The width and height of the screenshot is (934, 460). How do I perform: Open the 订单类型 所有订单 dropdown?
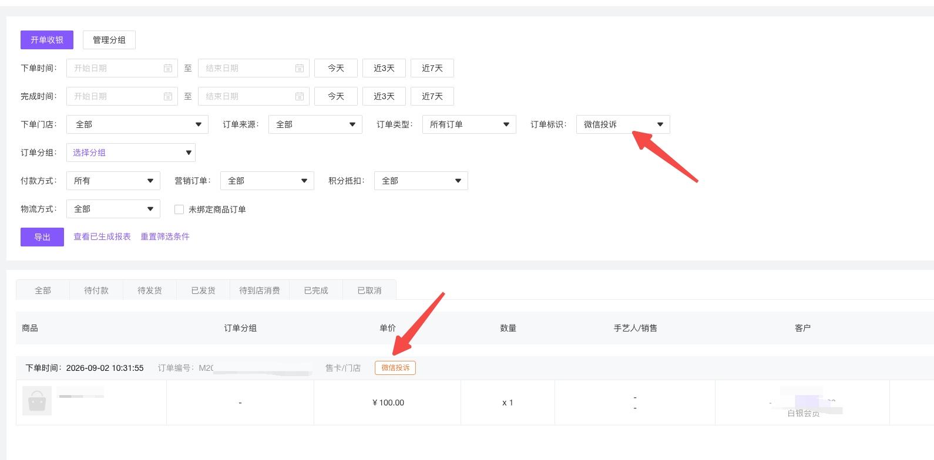click(469, 124)
